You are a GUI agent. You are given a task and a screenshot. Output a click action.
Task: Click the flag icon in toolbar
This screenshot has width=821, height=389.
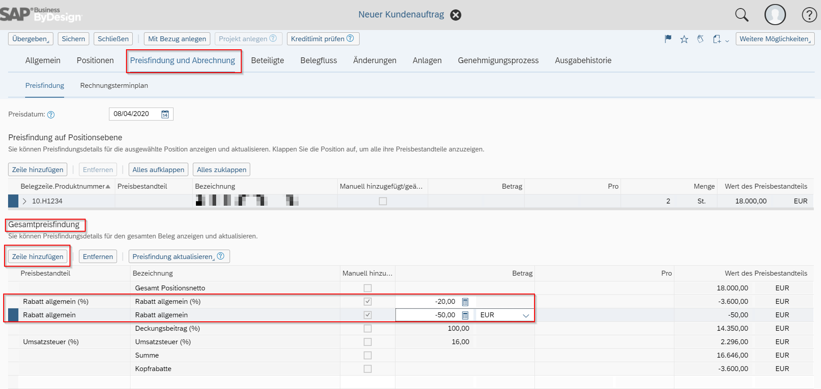[x=668, y=39]
